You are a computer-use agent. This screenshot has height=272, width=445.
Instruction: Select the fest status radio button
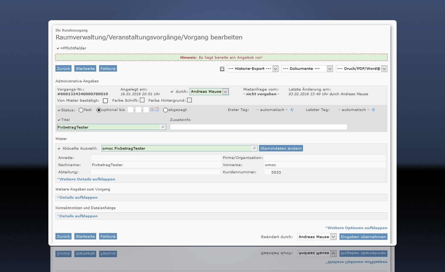tap(81, 110)
